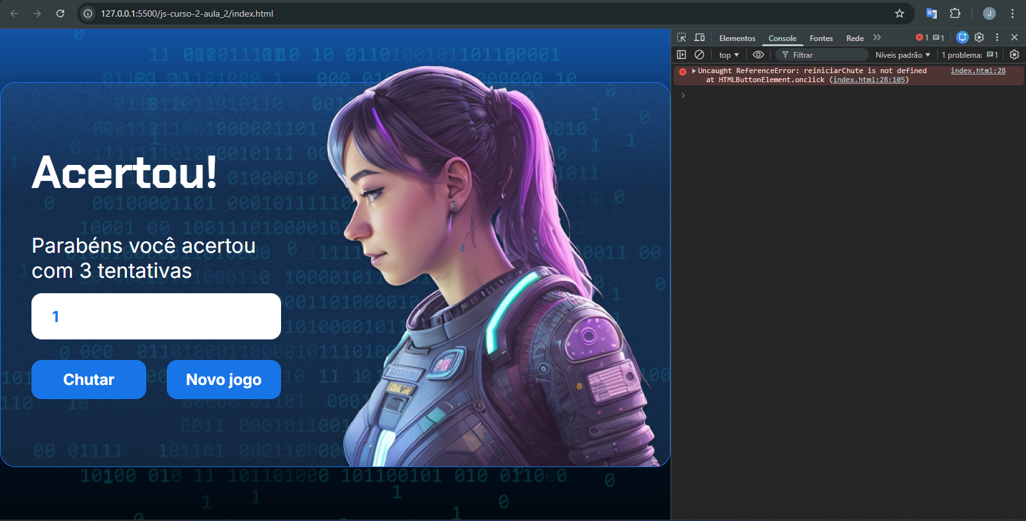This screenshot has width=1026, height=521.
Task: Show more DevTools tabs
Action: click(x=877, y=38)
